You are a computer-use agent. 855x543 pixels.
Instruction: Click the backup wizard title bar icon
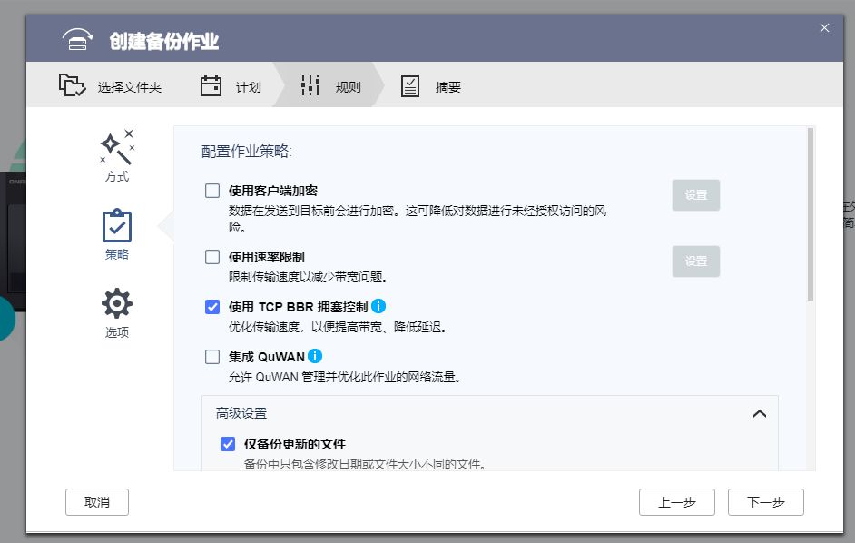coord(77,38)
